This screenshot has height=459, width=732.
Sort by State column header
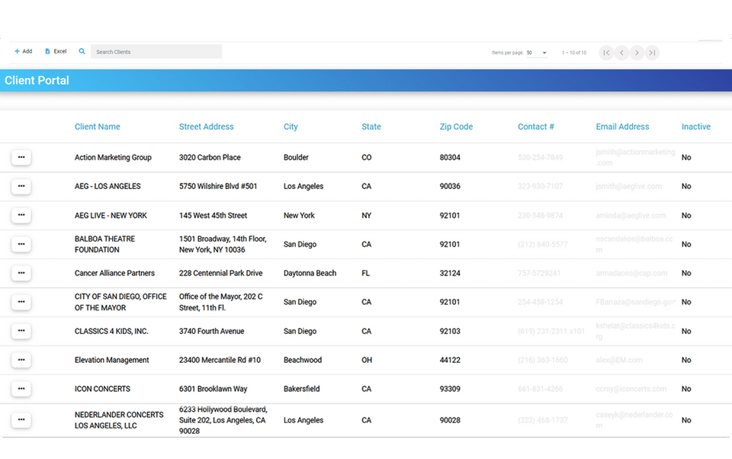click(371, 127)
